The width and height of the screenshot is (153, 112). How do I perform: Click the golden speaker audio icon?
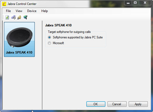tap(19, 17)
